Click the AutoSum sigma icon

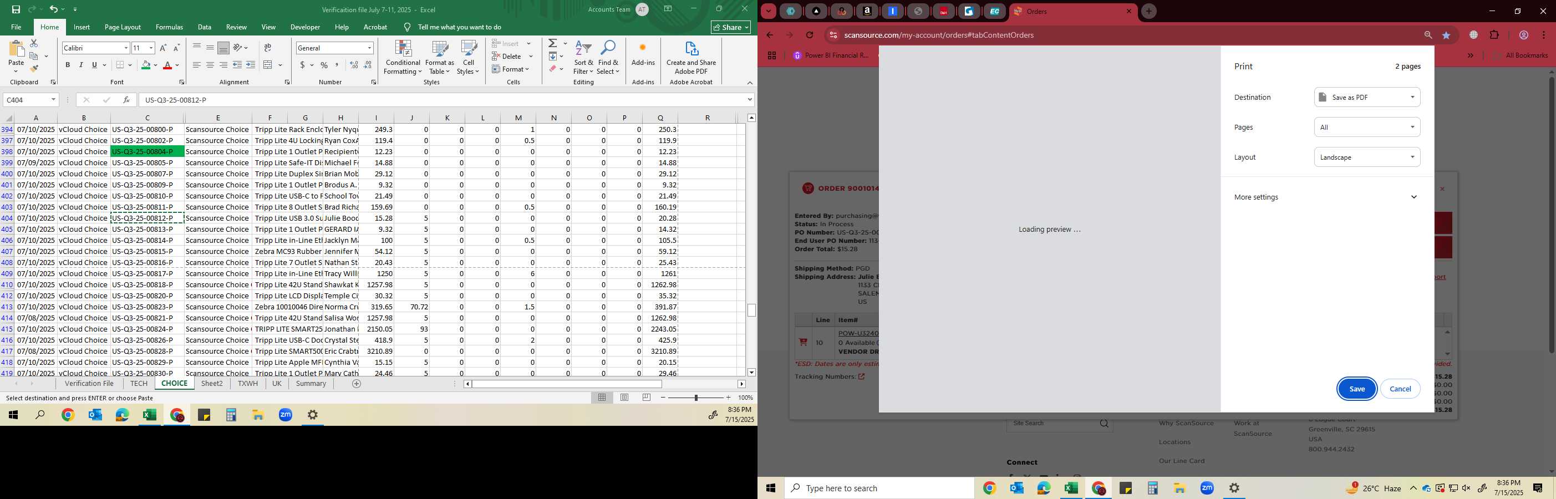pyautogui.click(x=553, y=43)
